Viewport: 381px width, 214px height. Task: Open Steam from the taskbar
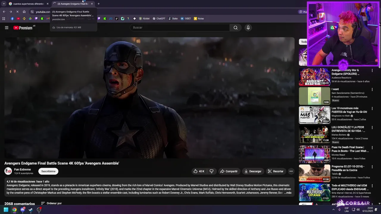31,210
